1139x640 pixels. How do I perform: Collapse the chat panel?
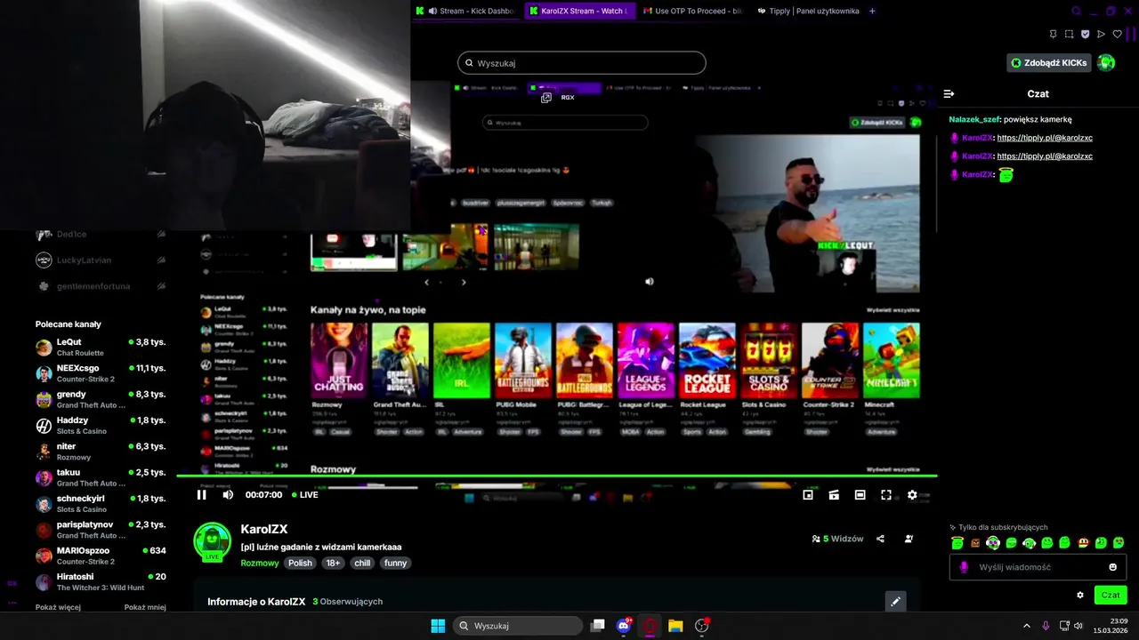pyautogui.click(x=949, y=94)
